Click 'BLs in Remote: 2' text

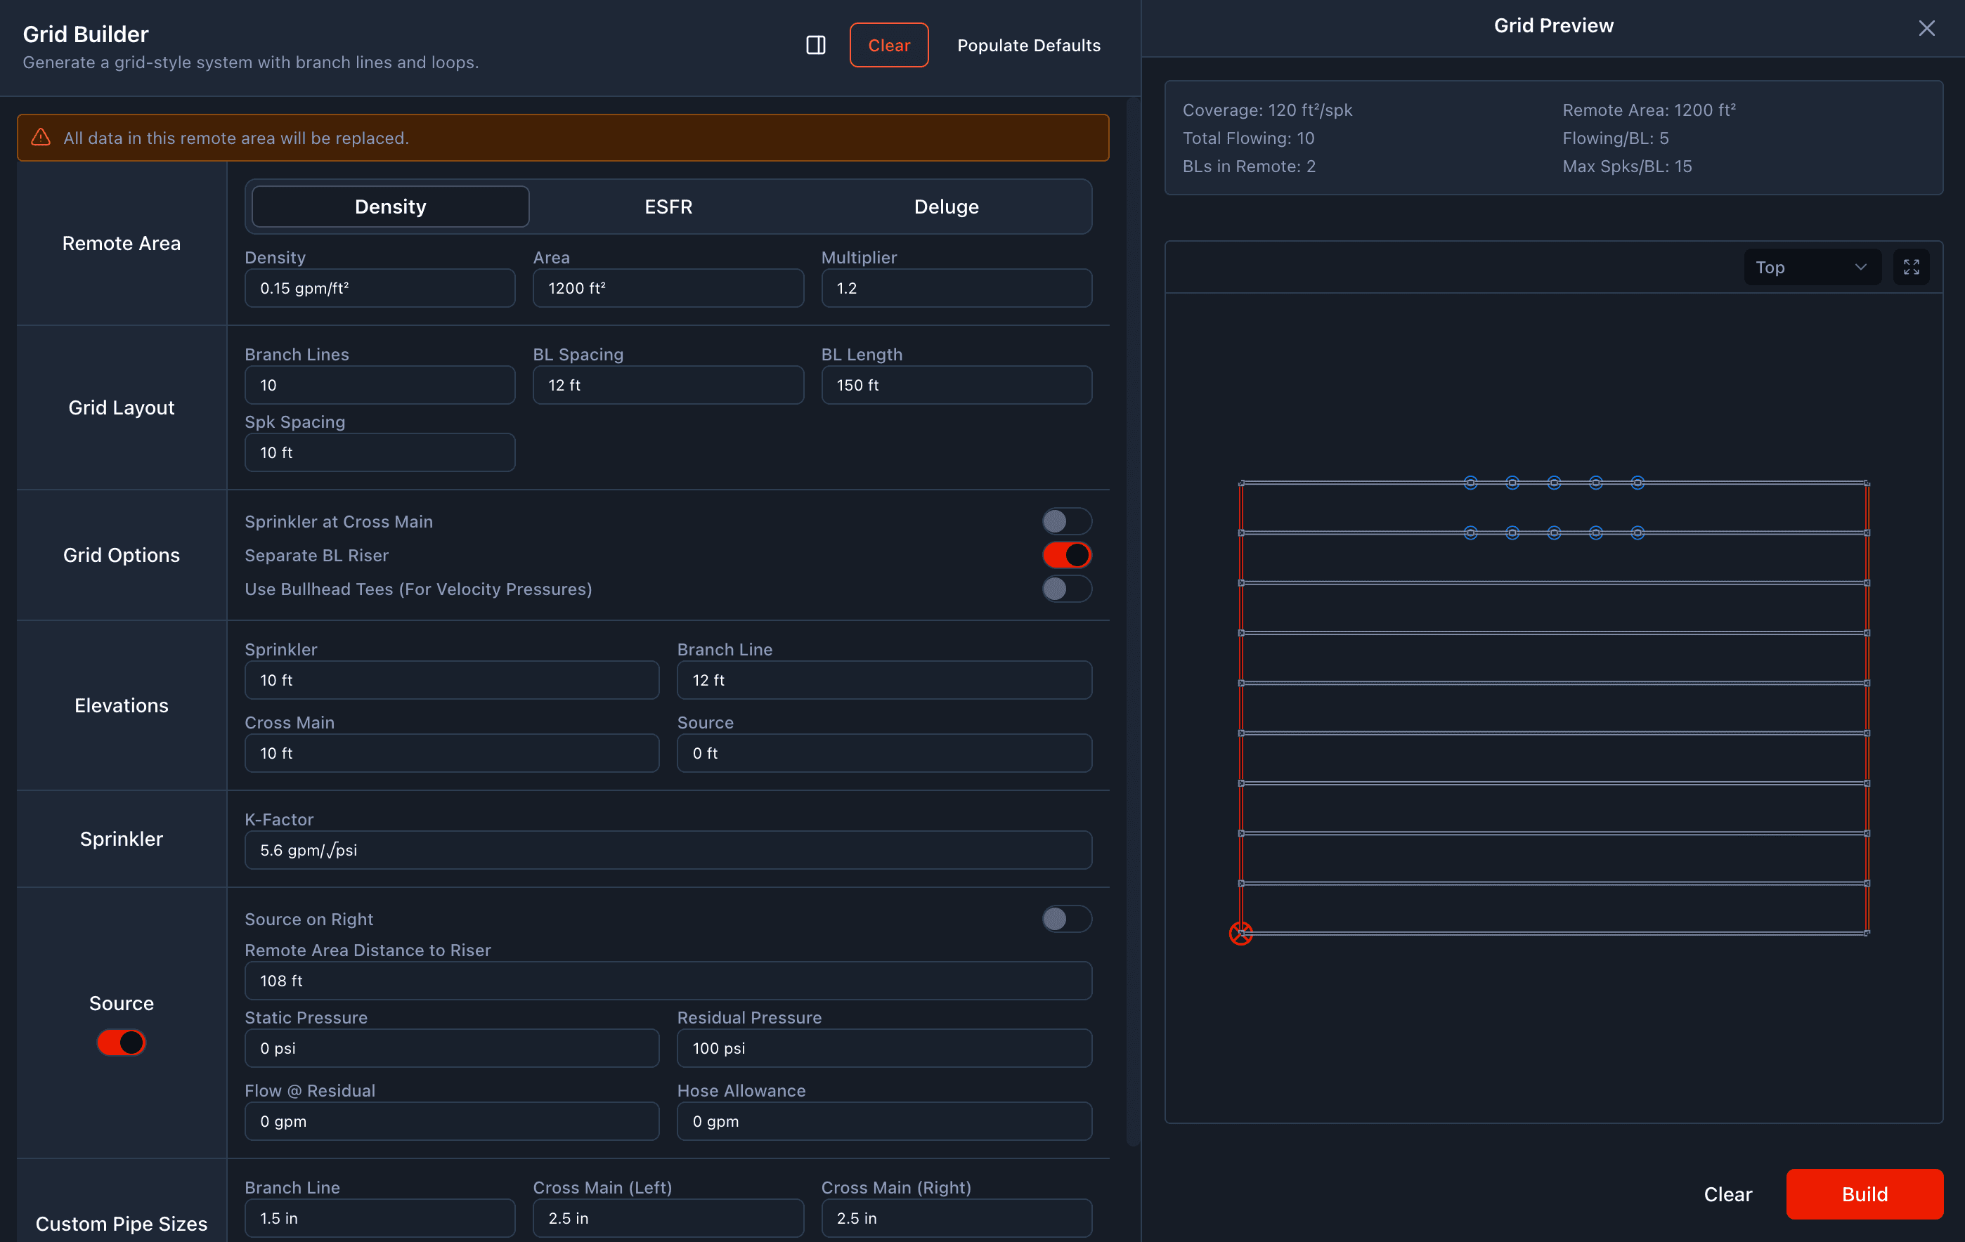pyautogui.click(x=1249, y=166)
